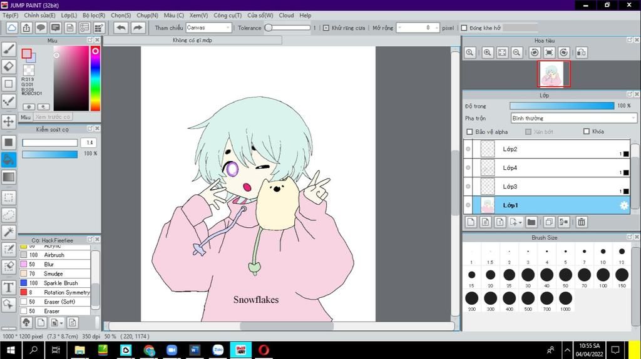Viewport: 641px width, 359px height.
Task: Create a new layer folder
Action: pyautogui.click(x=531, y=222)
